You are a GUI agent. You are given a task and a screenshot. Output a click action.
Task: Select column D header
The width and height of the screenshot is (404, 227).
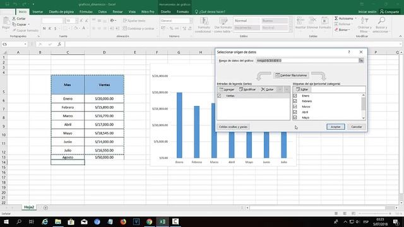[104, 52]
